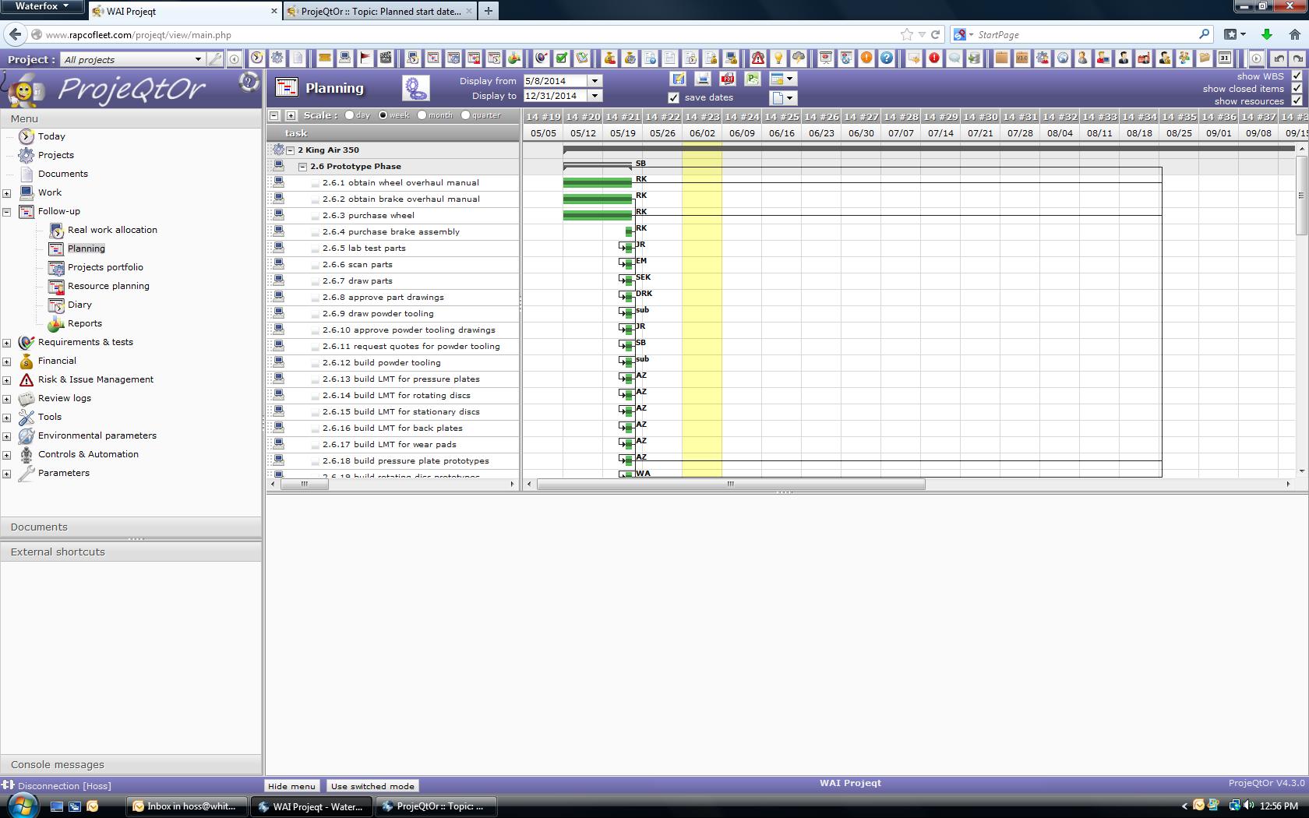Switch to the ProjeQtOr Topic browser tab
This screenshot has width=1309, height=818.
click(x=380, y=11)
